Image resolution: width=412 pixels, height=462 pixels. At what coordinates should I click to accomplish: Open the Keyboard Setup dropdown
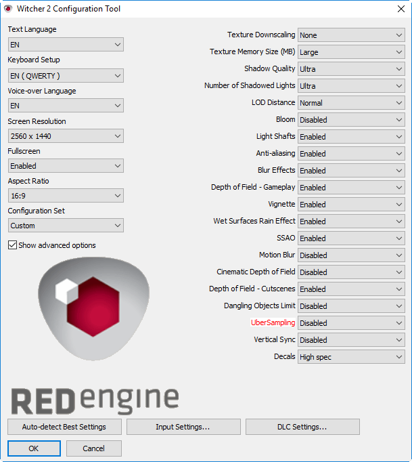click(x=66, y=76)
